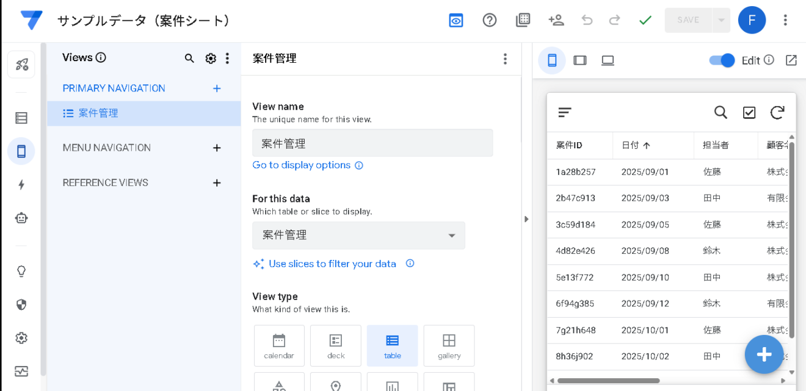
Task: Expand MENU NAVIGATION with the plus
Action: (x=217, y=148)
